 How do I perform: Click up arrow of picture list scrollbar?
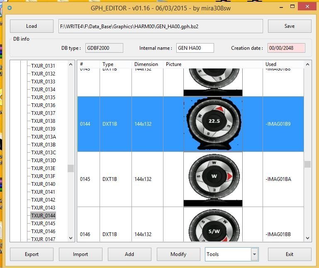pos(307,64)
